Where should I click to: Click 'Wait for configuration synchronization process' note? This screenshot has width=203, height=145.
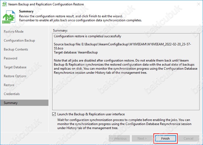click(x=124, y=124)
